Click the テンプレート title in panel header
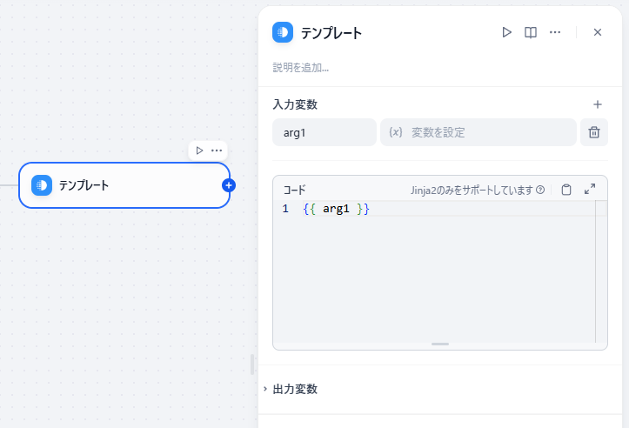Image resolution: width=629 pixels, height=428 pixels. tap(331, 32)
